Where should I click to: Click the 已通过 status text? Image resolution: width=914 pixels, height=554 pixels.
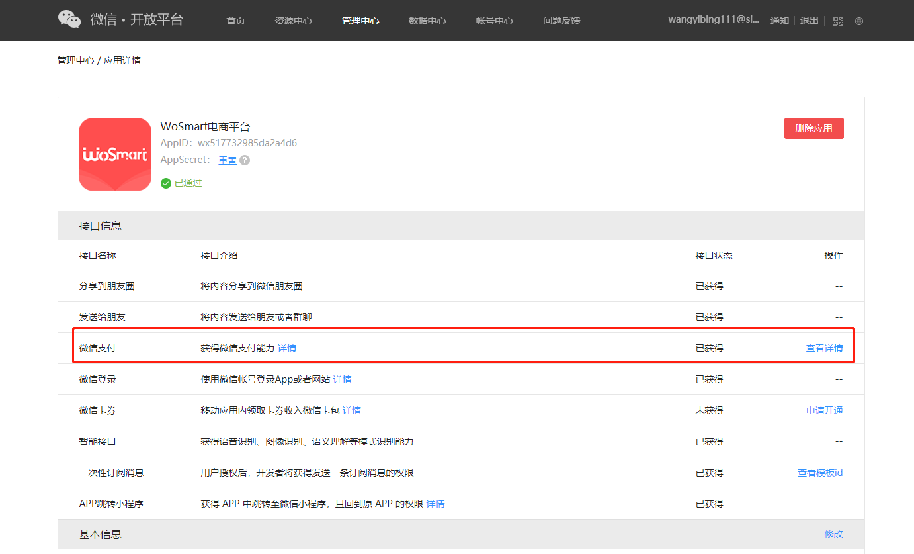(188, 183)
